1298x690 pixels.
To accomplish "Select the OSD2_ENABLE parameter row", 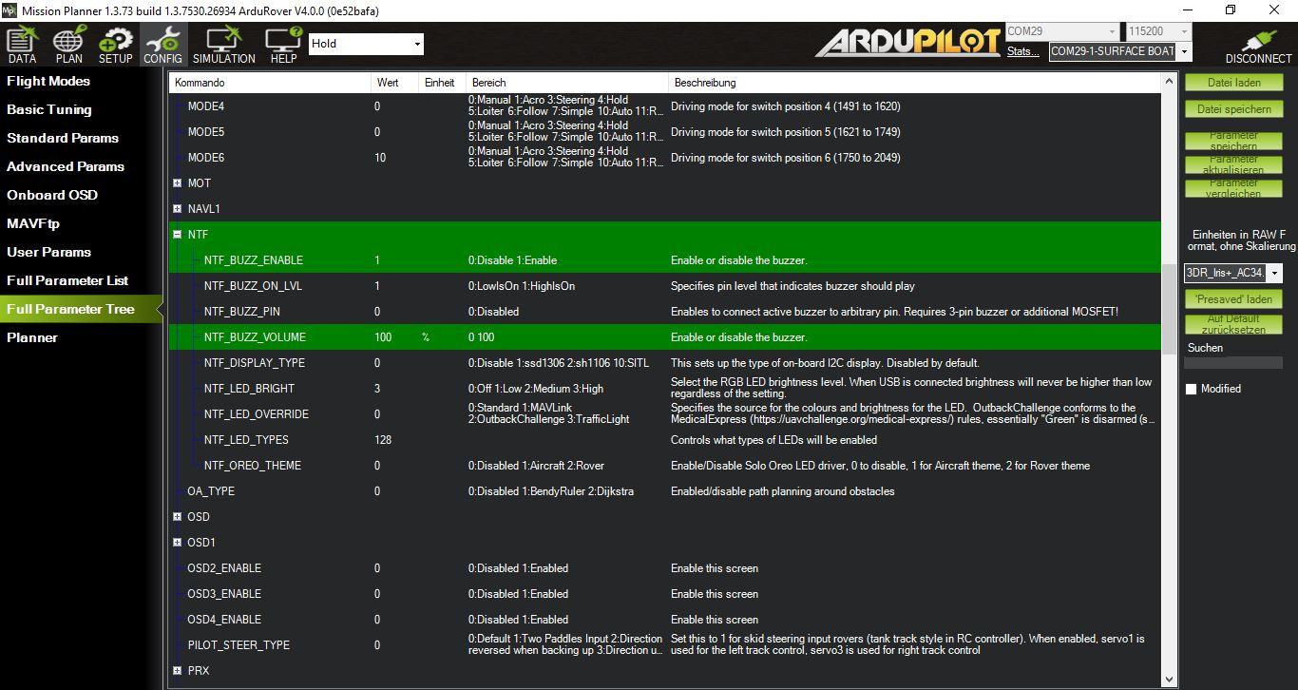I will (665, 568).
